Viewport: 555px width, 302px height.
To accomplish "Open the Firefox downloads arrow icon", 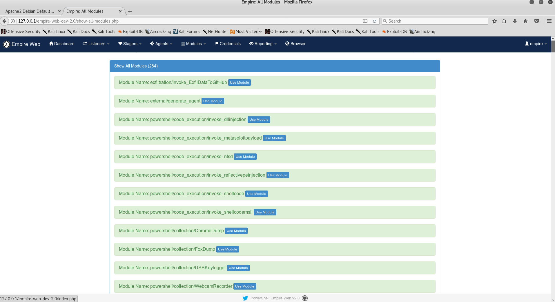I will pos(514,21).
